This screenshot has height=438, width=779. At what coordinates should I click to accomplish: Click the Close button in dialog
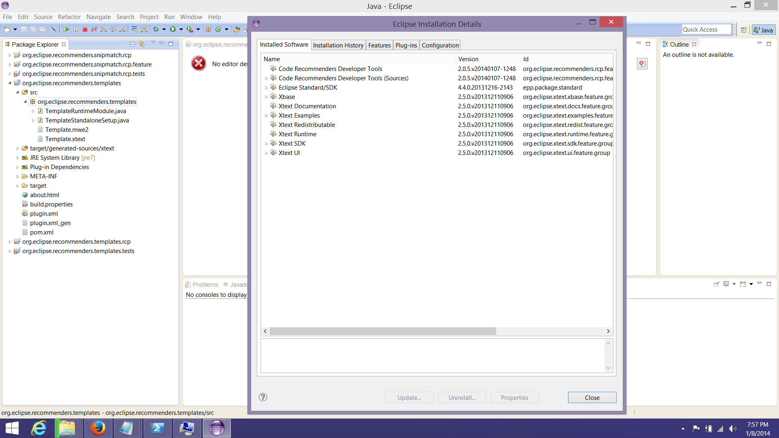pyautogui.click(x=592, y=397)
